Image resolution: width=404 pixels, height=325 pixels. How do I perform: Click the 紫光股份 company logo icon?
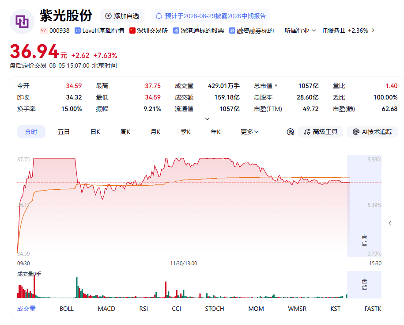pyautogui.click(x=22, y=22)
